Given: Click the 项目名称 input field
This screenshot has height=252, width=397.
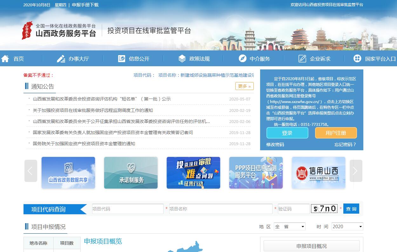Looking at the screenshot, I should [221, 209].
